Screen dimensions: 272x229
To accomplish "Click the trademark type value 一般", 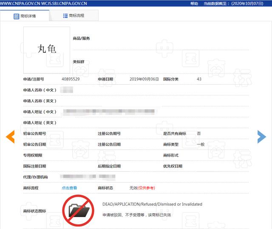I will point(201,144).
